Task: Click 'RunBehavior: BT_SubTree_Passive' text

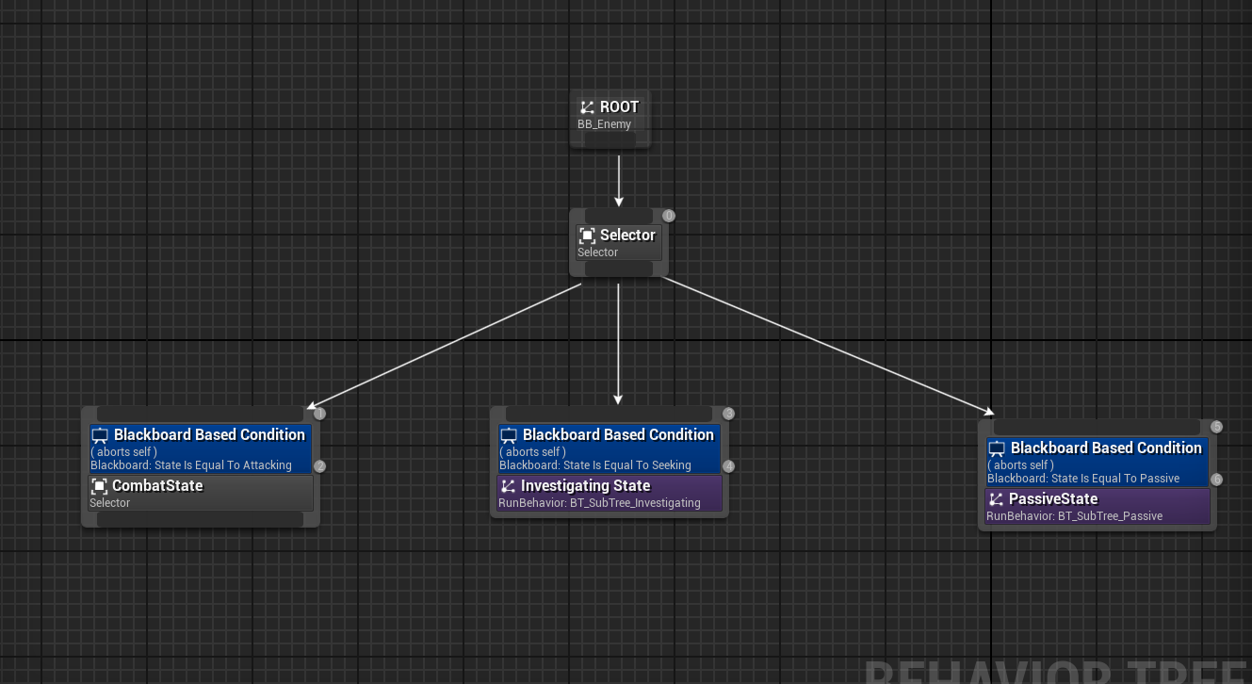Action: (x=1074, y=516)
